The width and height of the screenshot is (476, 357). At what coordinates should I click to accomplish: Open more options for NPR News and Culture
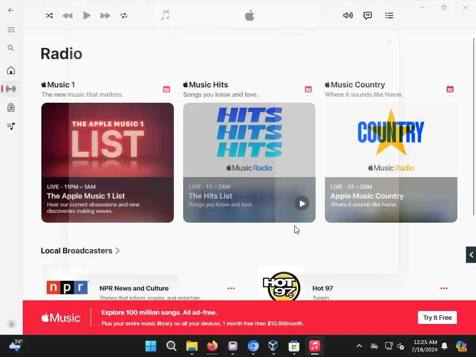[231, 288]
